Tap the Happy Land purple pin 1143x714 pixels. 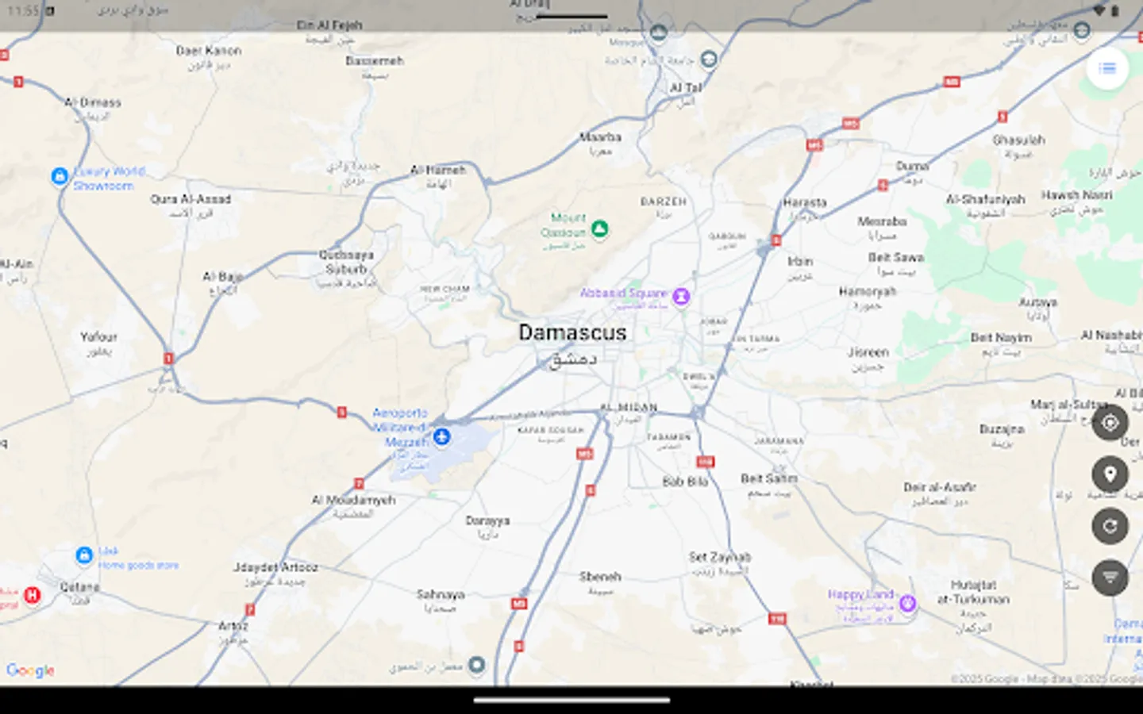point(907,603)
